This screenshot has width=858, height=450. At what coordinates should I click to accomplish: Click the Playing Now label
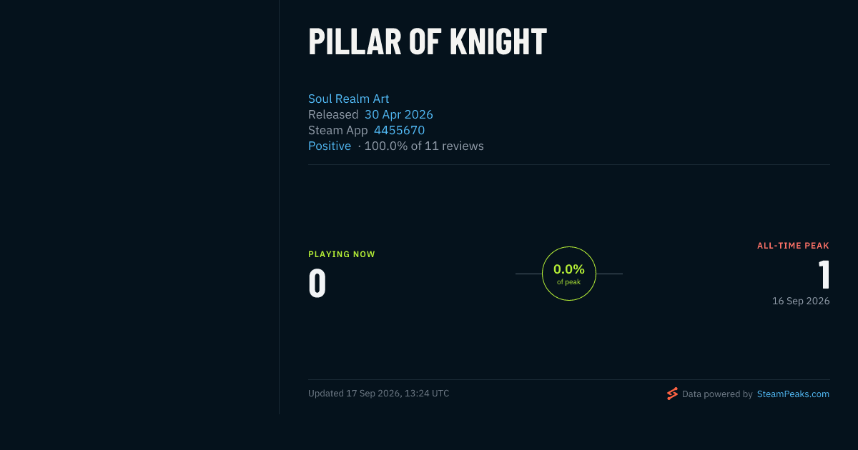pos(342,254)
